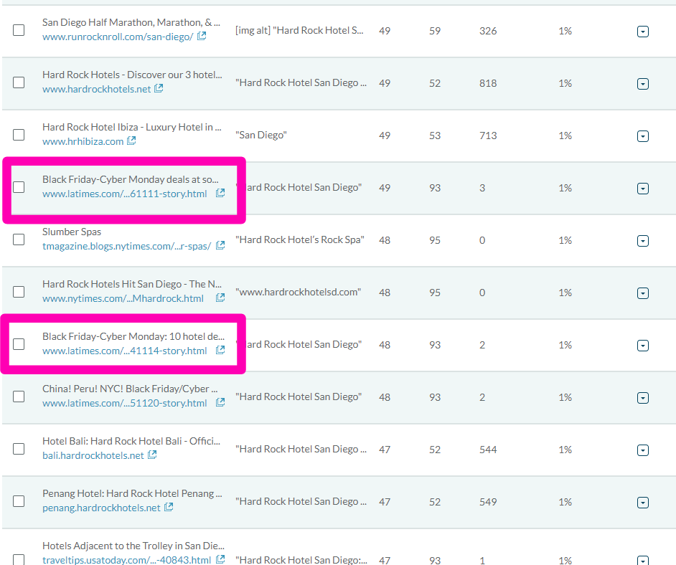Viewport: 676px width, 565px height.
Task: Click title "Penang Hotel: Hard Rock Hotel Penang ..."
Action: point(132,493)
